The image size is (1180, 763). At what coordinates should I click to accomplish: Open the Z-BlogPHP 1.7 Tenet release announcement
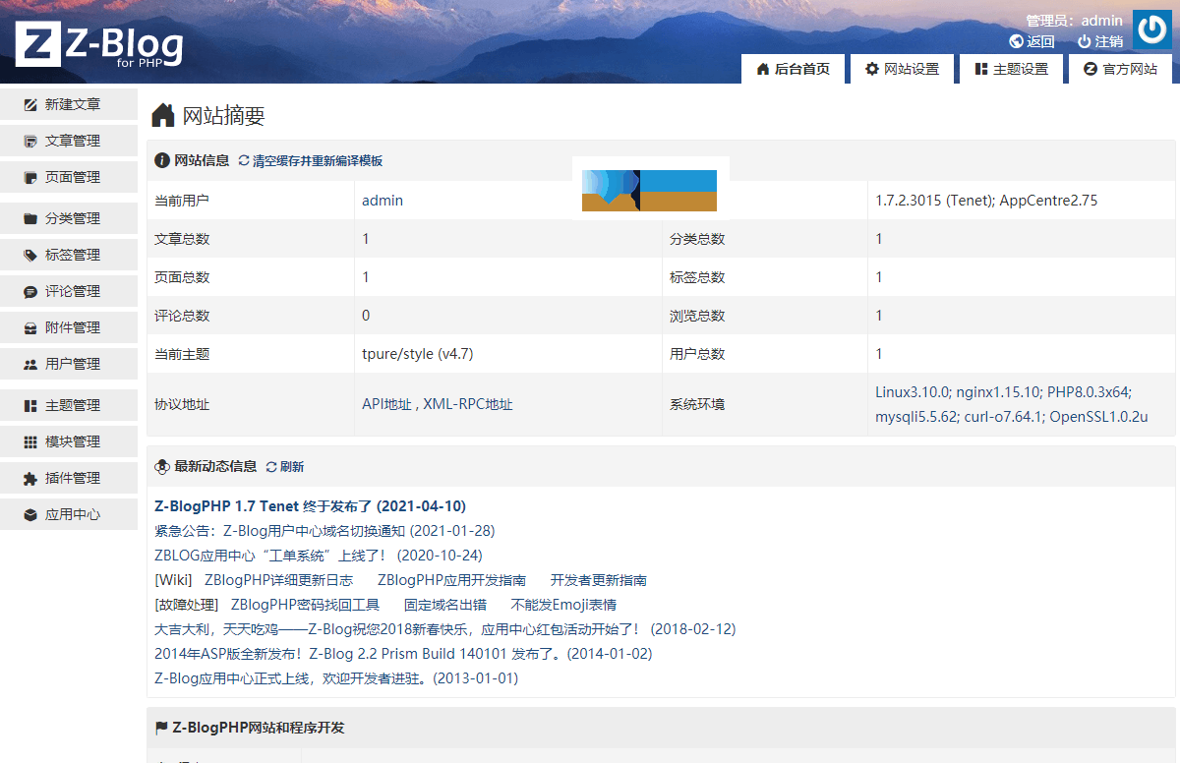[311, 506]
